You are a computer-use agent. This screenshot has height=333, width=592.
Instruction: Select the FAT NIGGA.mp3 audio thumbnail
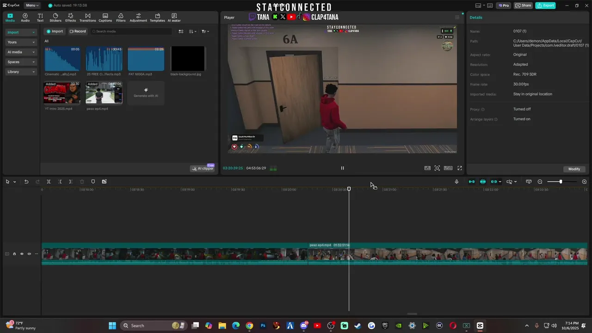pos(146,58)
